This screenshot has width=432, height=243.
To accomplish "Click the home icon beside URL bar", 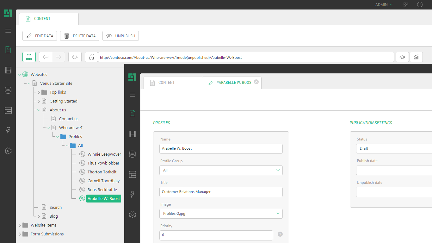I will (x=91, y=57).
